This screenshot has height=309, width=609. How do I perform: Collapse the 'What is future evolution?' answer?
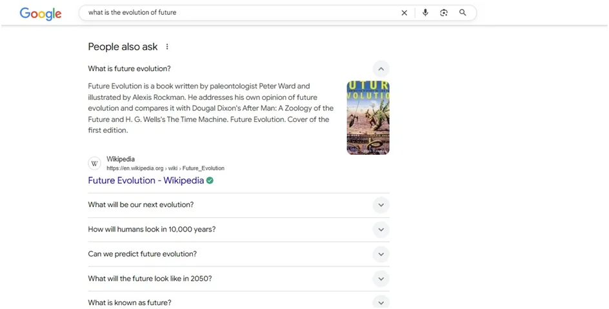point(381,69)
